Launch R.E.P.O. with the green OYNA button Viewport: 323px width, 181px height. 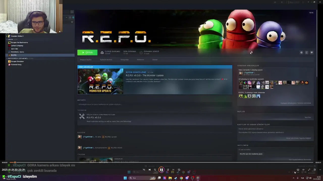coord(87,53)
